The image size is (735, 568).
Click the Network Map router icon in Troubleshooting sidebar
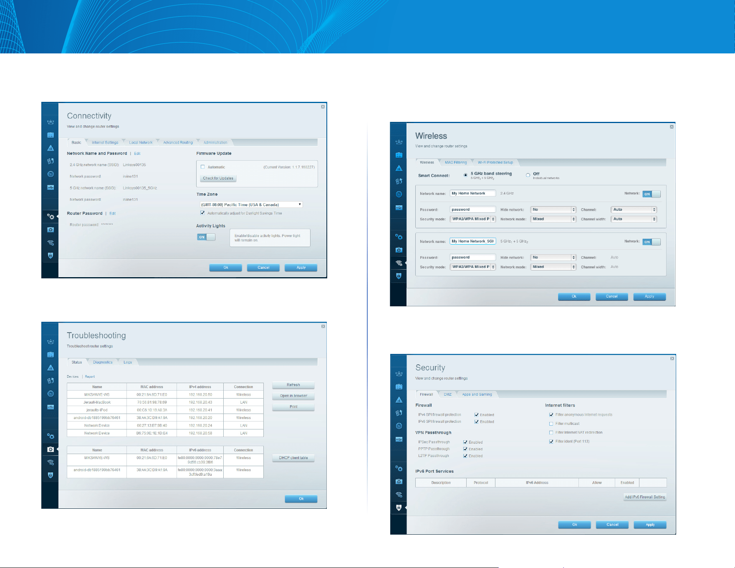coord(51,341)
